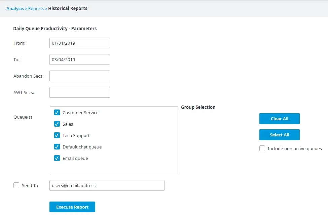Viewport: 328px width, 218px height.
Task: Uncheck the Email queue checkbox
Action: 57,158
